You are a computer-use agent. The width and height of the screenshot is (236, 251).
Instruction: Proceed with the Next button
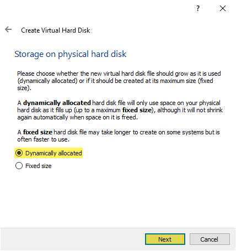165,239
